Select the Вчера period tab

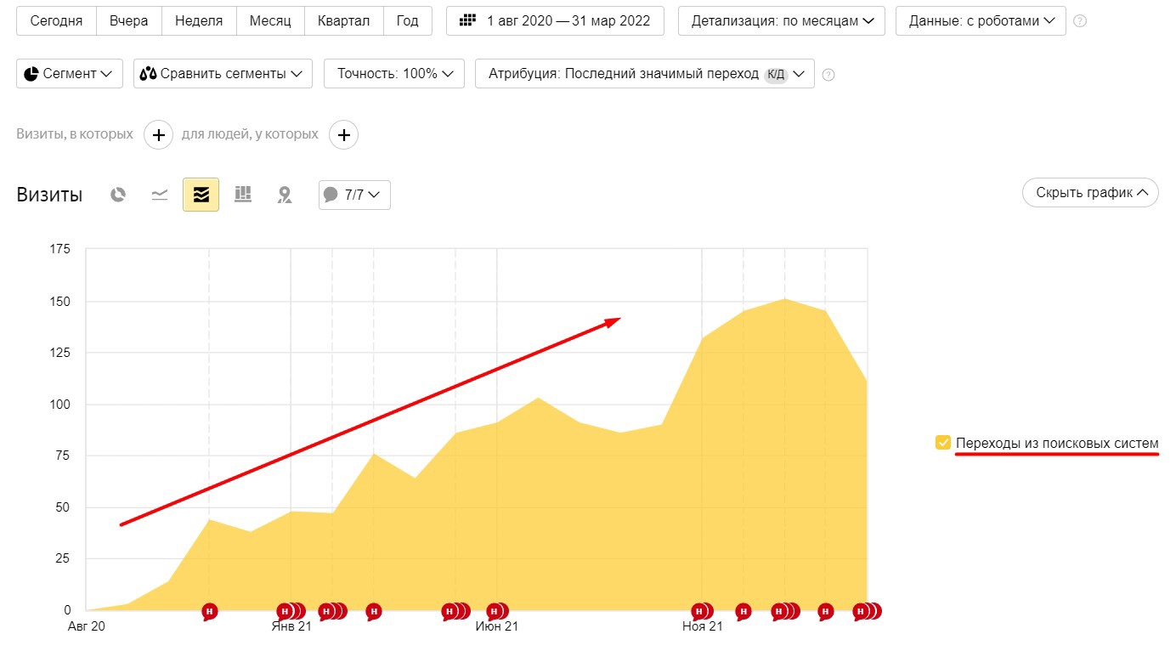tap(128, 20)
